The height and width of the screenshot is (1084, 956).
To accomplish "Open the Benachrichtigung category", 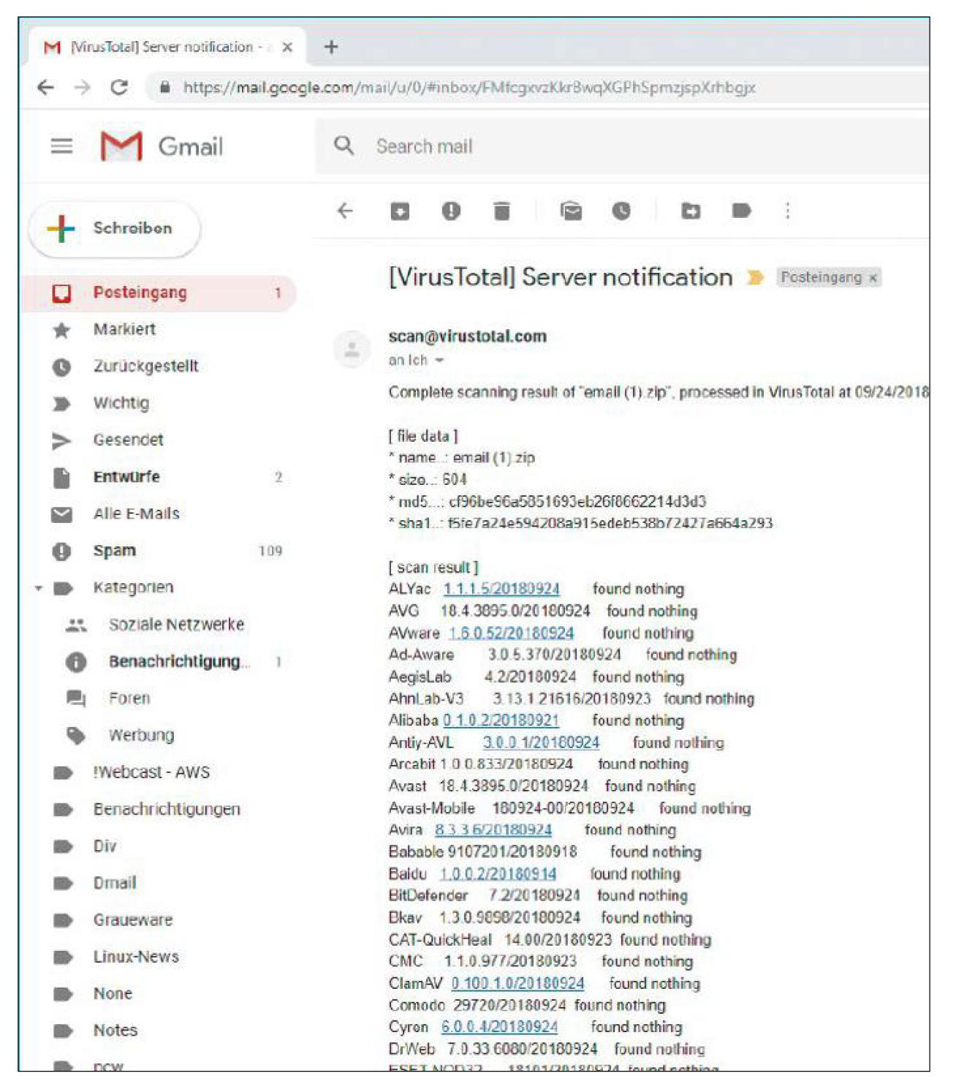I will [x=159, y=662].
